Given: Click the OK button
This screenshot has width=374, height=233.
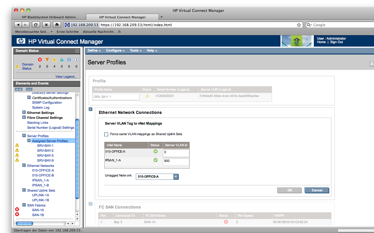Looking at the screenshot, I should 290,190.
